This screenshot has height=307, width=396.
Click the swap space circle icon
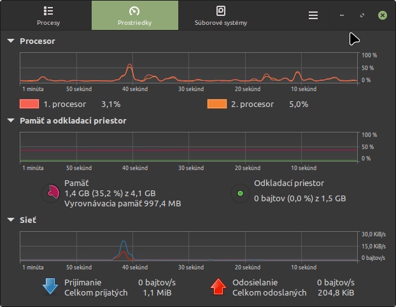point(239,193)
